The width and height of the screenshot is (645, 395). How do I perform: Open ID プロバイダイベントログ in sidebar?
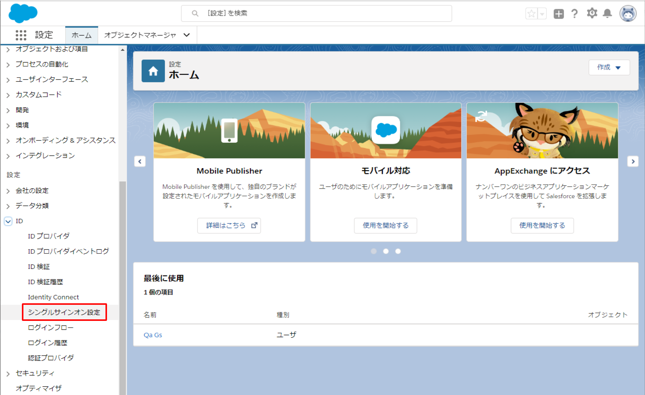[x=68, y=251]
